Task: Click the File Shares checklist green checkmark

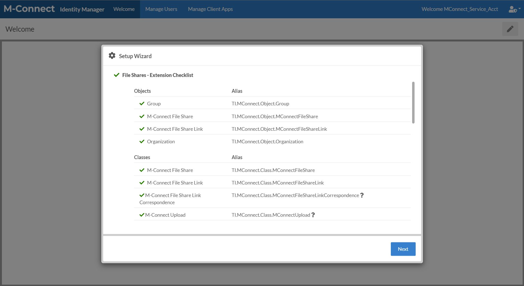Action: (117, 75)
